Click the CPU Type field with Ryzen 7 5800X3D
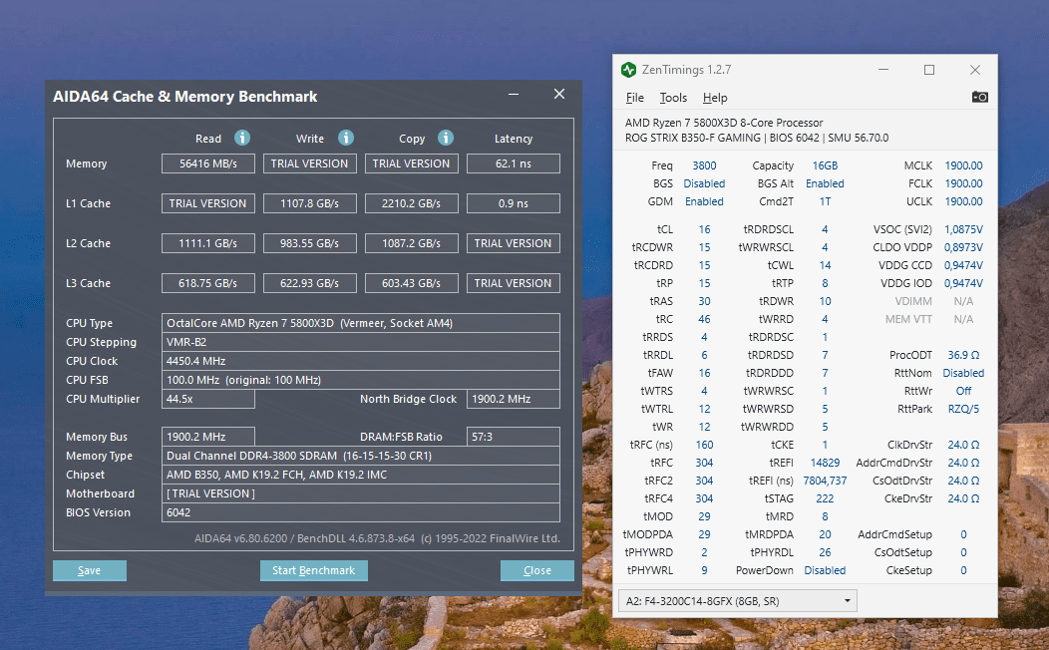Screen dimensions: 1049x650 point(361,323)
